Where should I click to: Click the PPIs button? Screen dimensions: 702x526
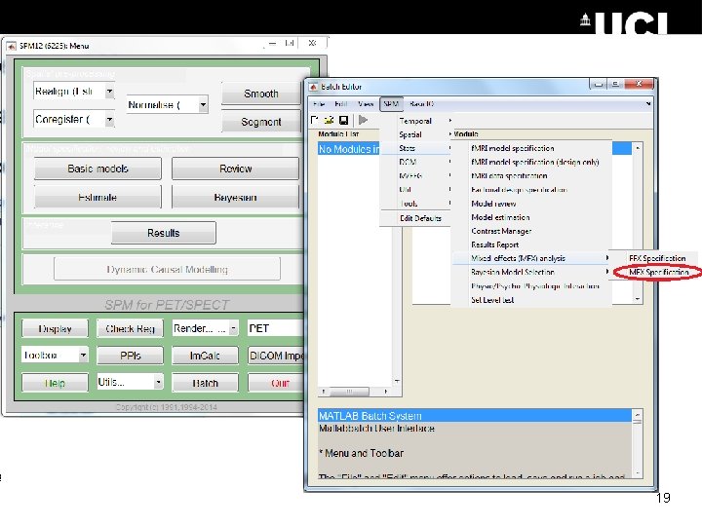[131, 356]
